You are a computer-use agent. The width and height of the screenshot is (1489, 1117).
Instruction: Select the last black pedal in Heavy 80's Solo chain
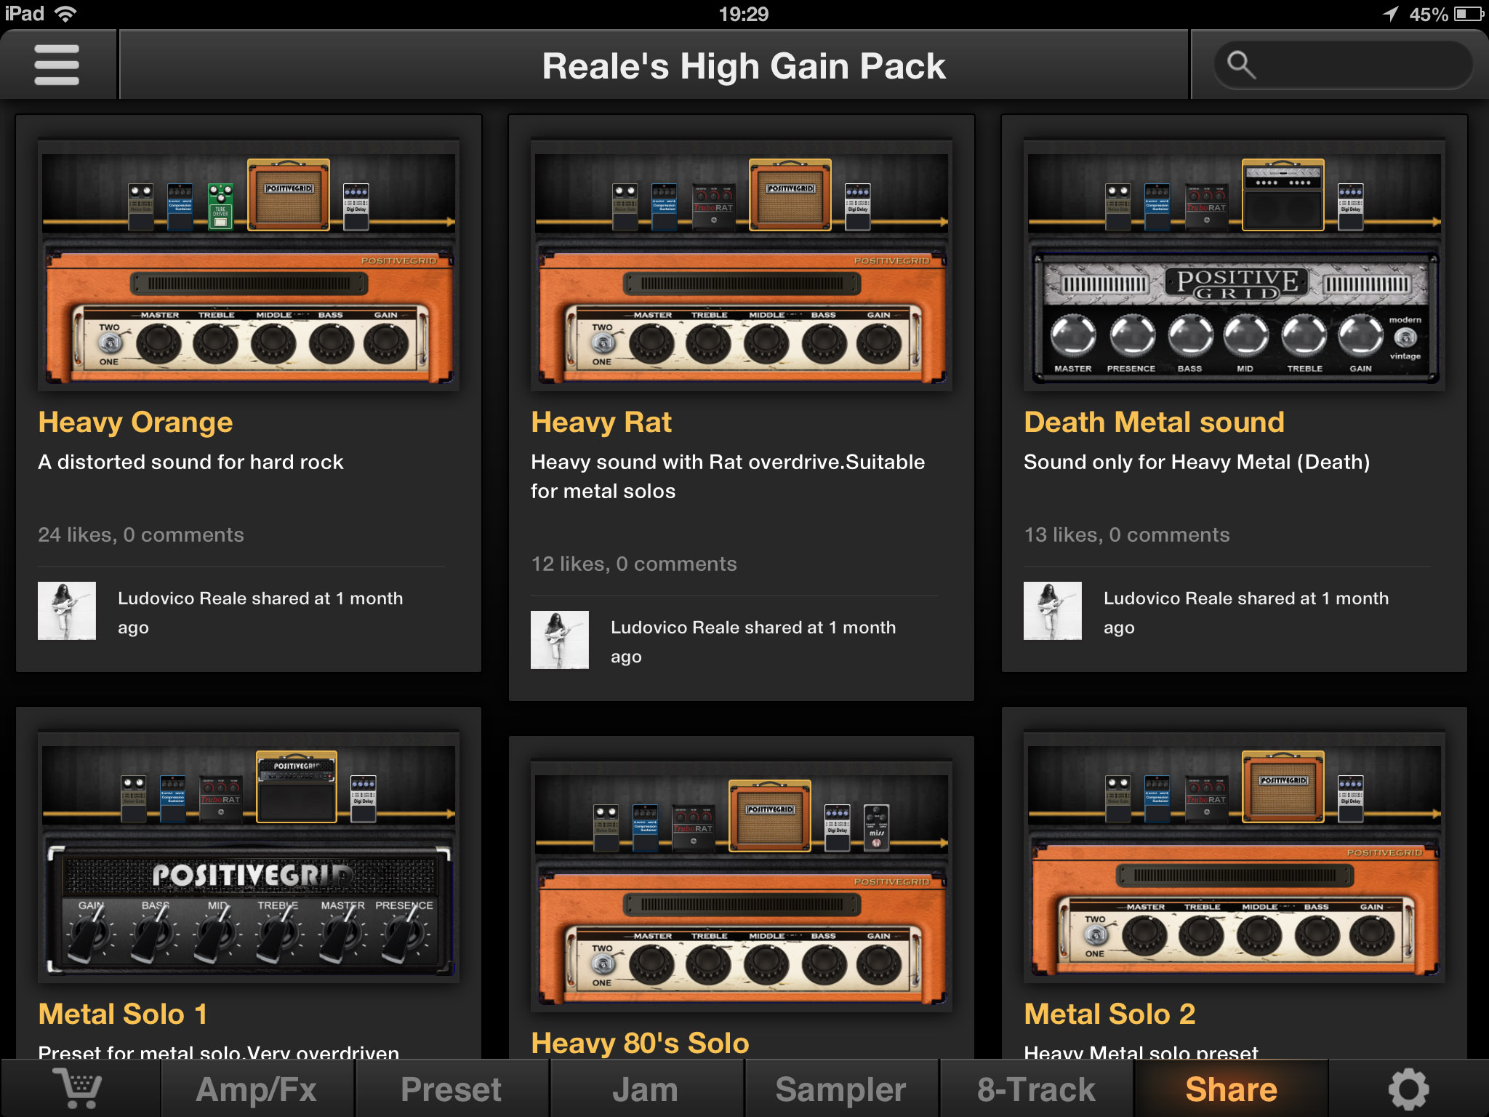[876, 828]
